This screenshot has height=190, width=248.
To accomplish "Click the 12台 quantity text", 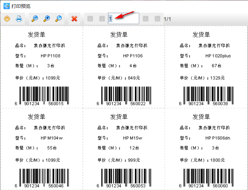I will [134, 148].
